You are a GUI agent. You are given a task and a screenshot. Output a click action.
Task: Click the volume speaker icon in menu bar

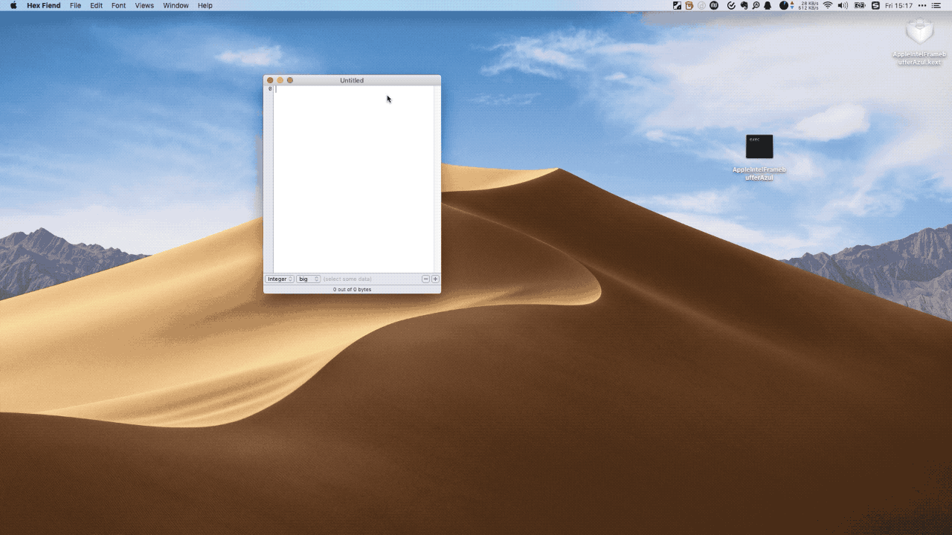(843, 5)
